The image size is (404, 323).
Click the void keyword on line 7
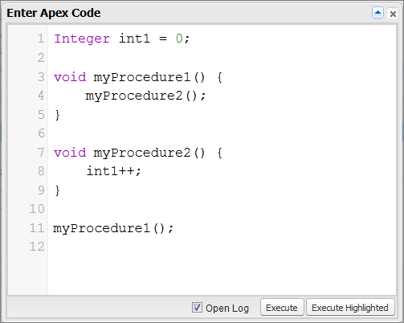point(70,153)
